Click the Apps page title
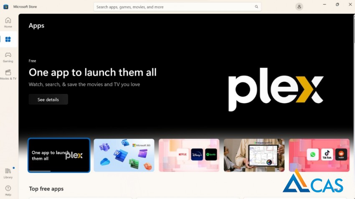 (36, 26)
